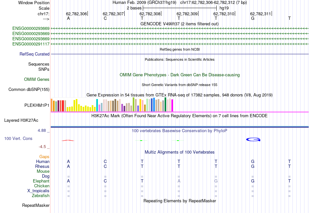Click the blue G conservation logo in PhyloP track

pos(253,139)
